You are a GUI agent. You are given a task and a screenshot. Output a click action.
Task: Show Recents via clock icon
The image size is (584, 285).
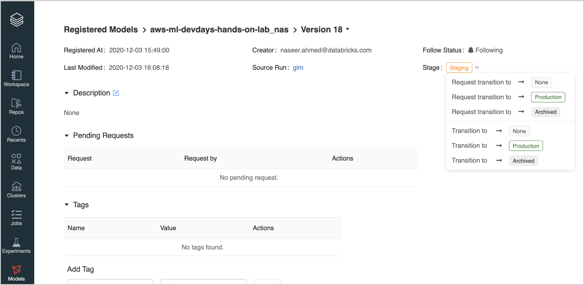point(16,134)
